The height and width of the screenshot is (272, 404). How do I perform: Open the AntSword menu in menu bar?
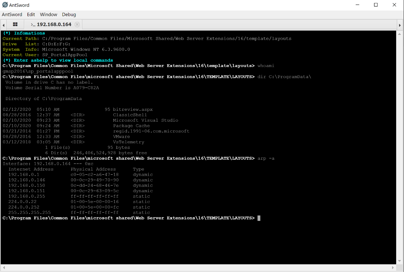(x=12, y=15)
